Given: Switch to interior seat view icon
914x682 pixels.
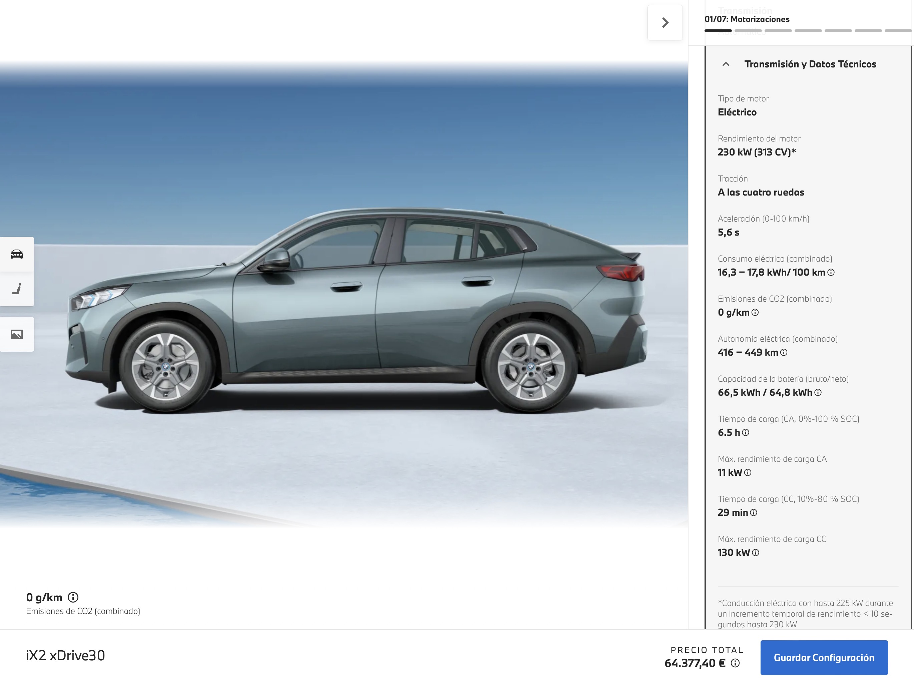Looking at the screenshot, I should pos(17,289).
